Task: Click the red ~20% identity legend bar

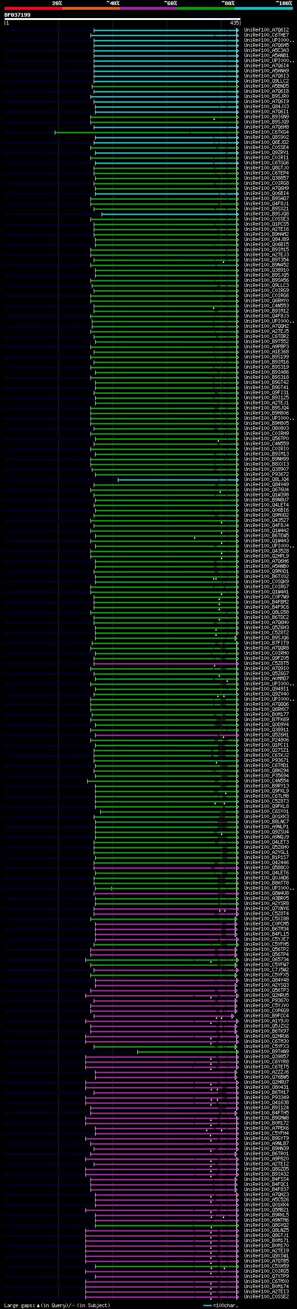Action: (33, 8)
